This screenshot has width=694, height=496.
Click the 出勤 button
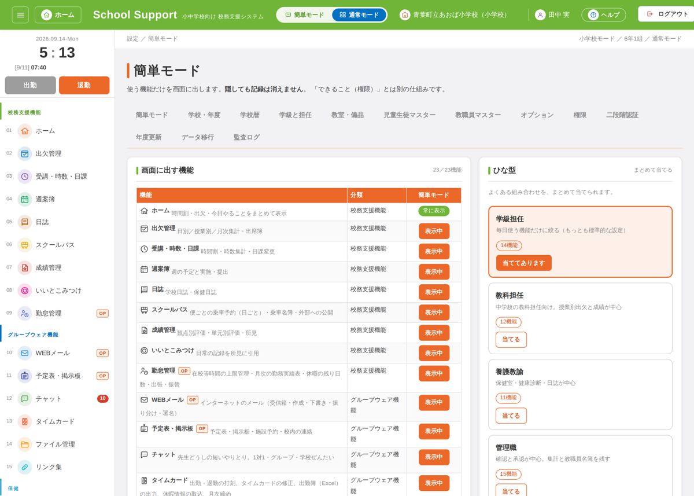pyautogui.click(x=30, y=85)
